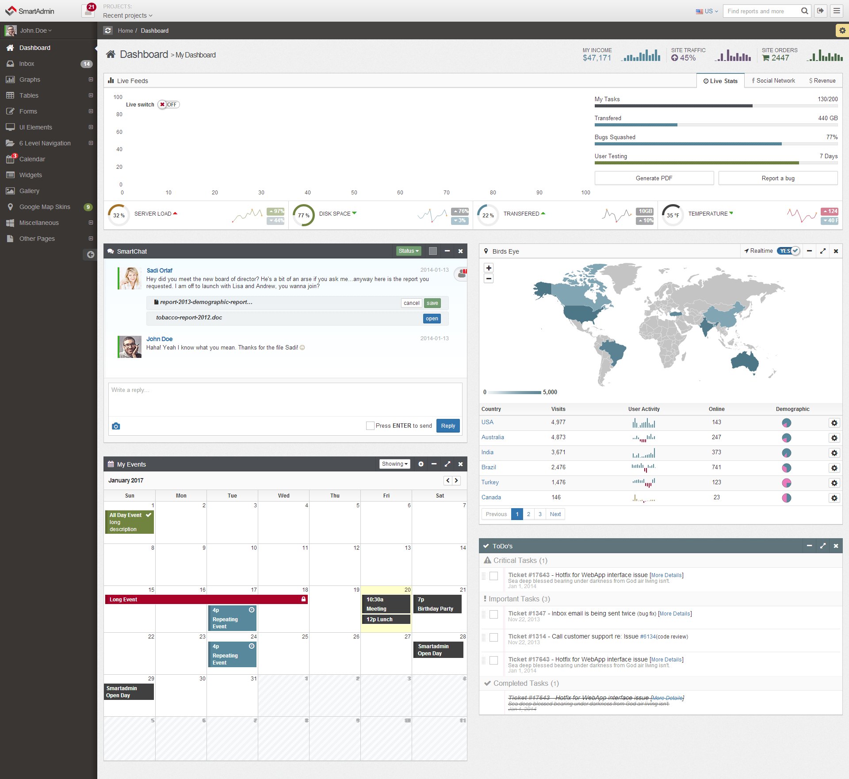The height and width of the screenshot is (779, 849).
Task: Open the gear settings for Canada row
Action: (x=834, y=498)
